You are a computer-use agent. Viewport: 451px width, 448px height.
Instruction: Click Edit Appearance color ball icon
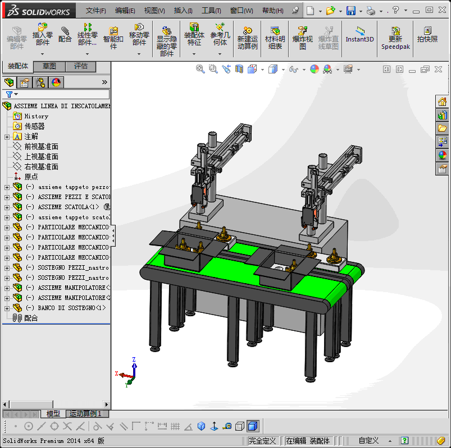(315, 69)
